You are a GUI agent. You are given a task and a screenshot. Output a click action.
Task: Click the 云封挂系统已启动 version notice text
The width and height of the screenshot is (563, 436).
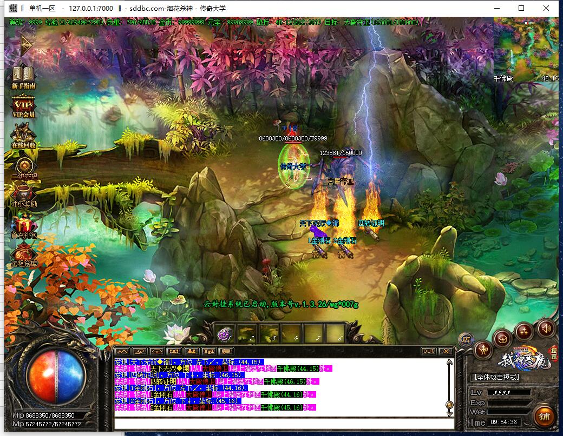click(x=281, y=304)
